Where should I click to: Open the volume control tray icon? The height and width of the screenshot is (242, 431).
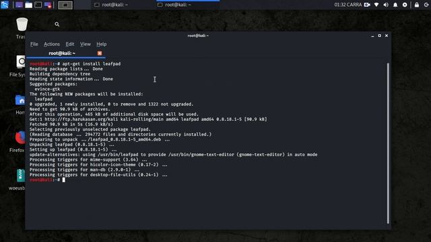click(x=386, y=5)
